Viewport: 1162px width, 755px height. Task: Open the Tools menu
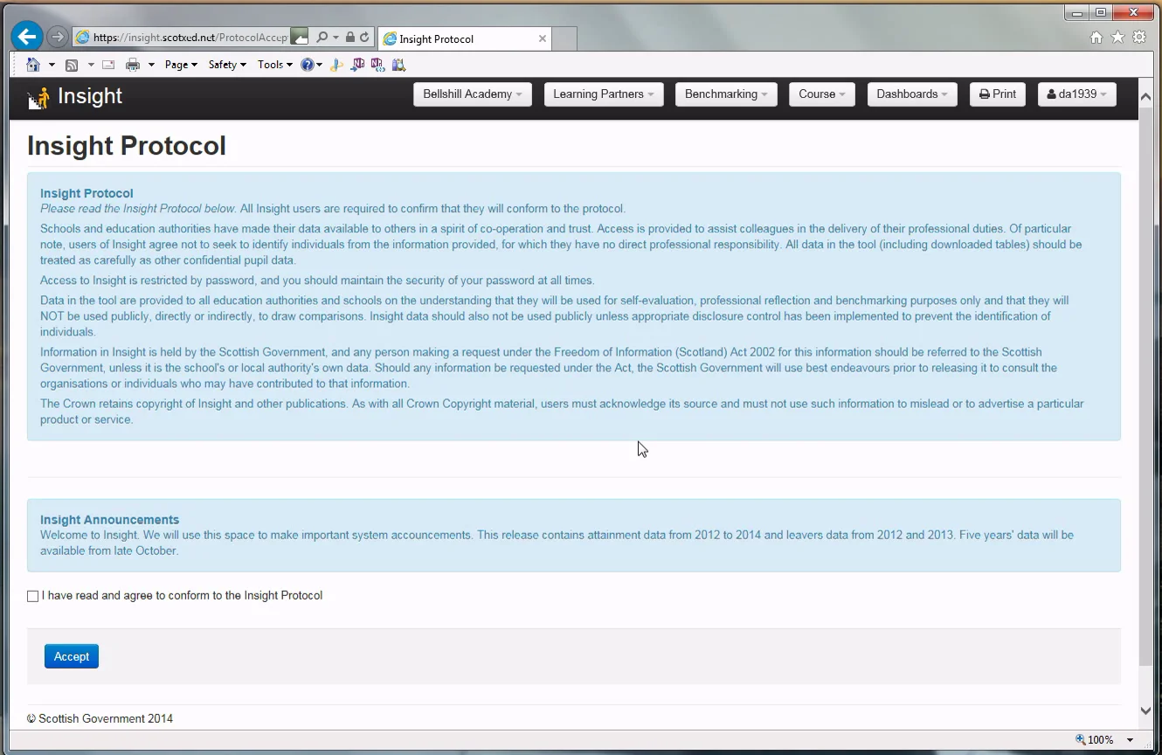[x=275, y=65]
